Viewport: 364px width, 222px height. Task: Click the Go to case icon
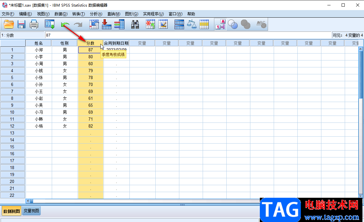click(94, 24)
